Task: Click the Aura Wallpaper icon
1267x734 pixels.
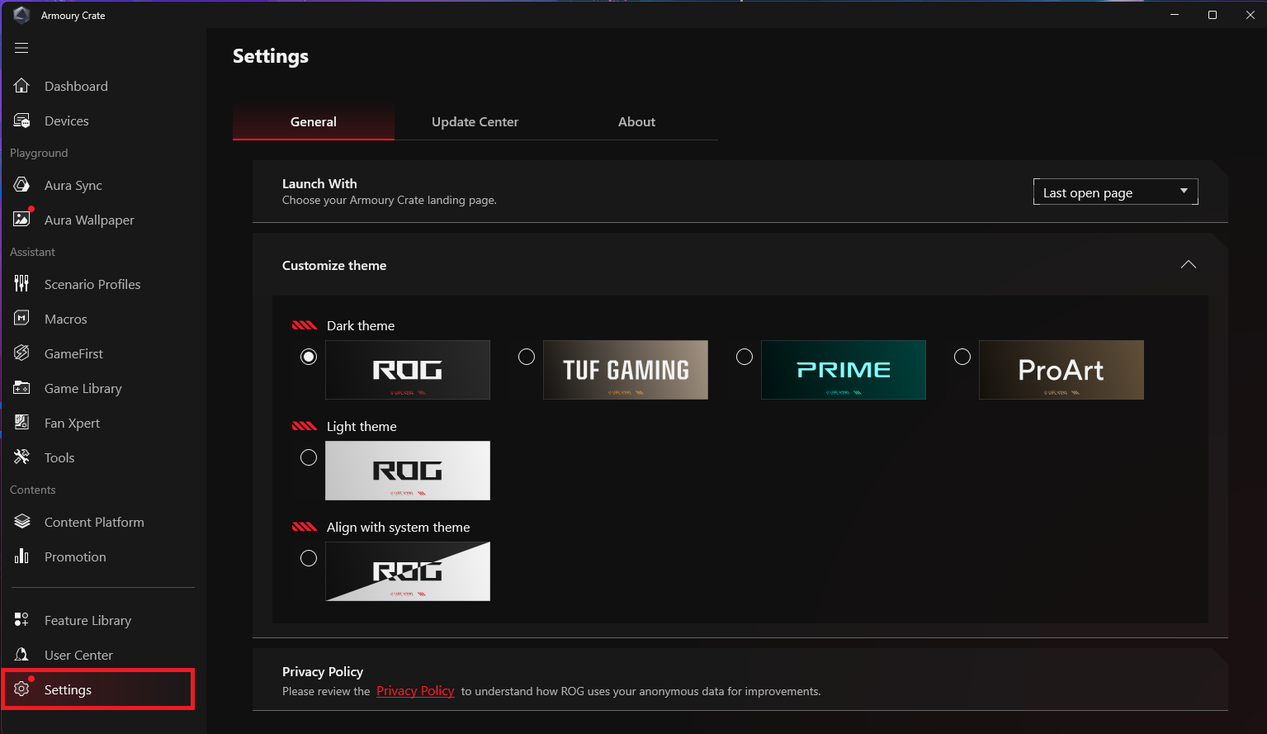Action: click(22, 220)
